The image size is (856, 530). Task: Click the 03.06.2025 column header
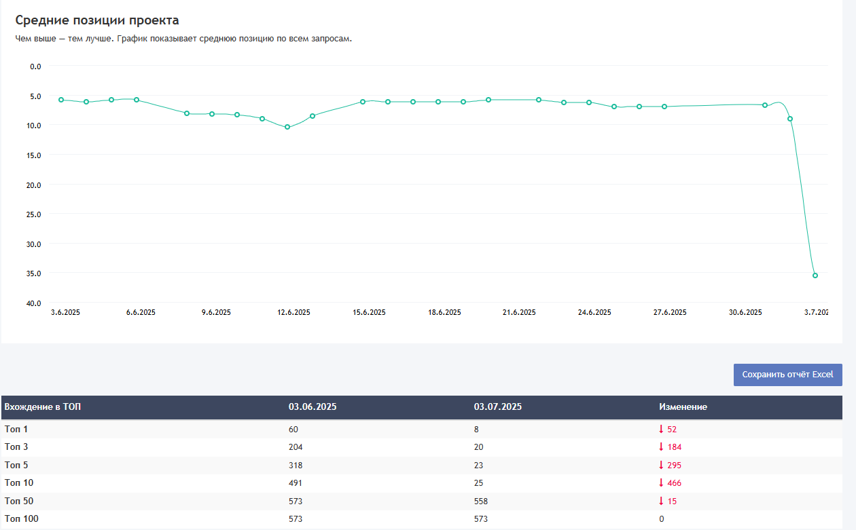313,407
